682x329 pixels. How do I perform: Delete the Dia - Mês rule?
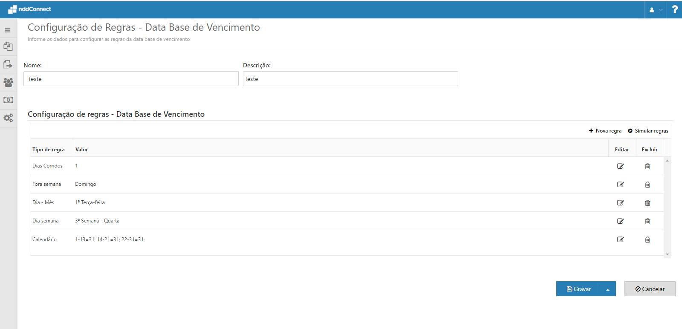point(647,203)
